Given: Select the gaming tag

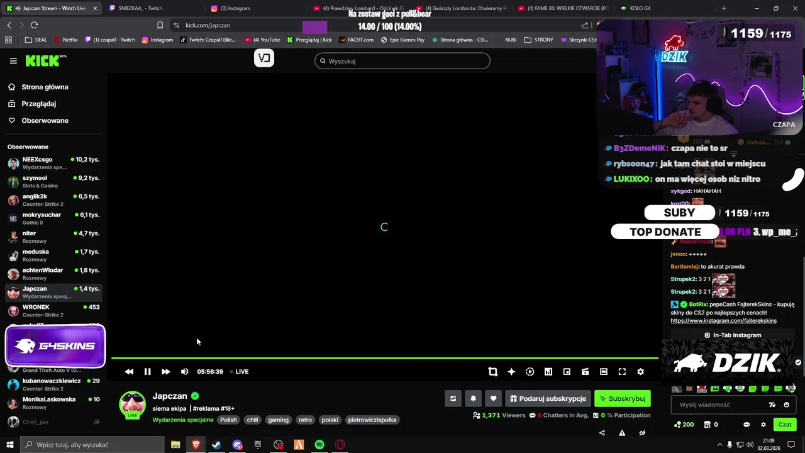Looking at the screenshot, I should click(278, 420).
